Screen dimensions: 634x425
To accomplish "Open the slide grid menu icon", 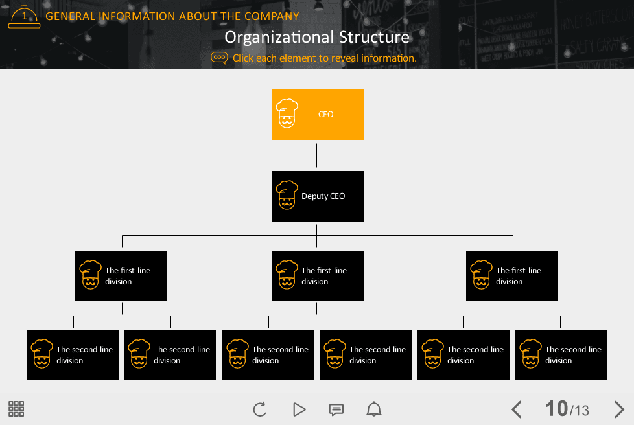I will click(16, 409).
